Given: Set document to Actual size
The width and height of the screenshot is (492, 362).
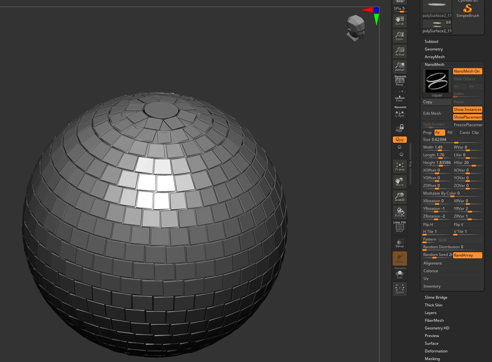Looking at the screenshot, I should point(399,51).
